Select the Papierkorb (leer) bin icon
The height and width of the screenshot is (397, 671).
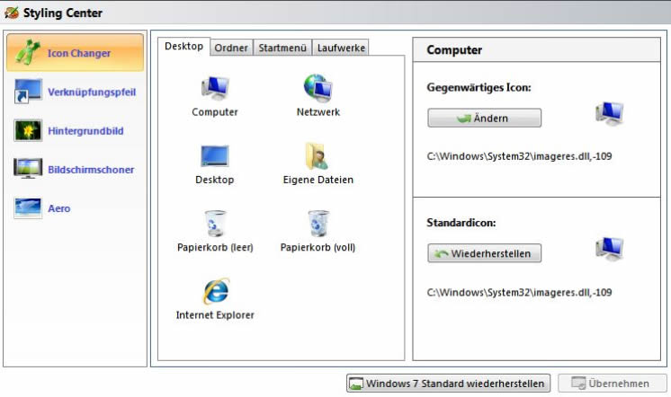215,223
